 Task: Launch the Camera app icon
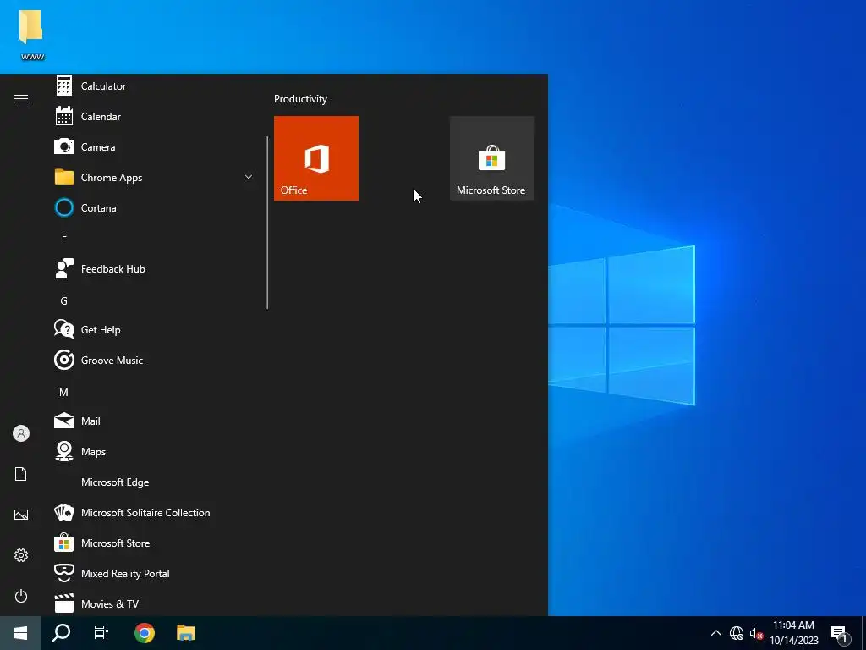pos(64,146)
